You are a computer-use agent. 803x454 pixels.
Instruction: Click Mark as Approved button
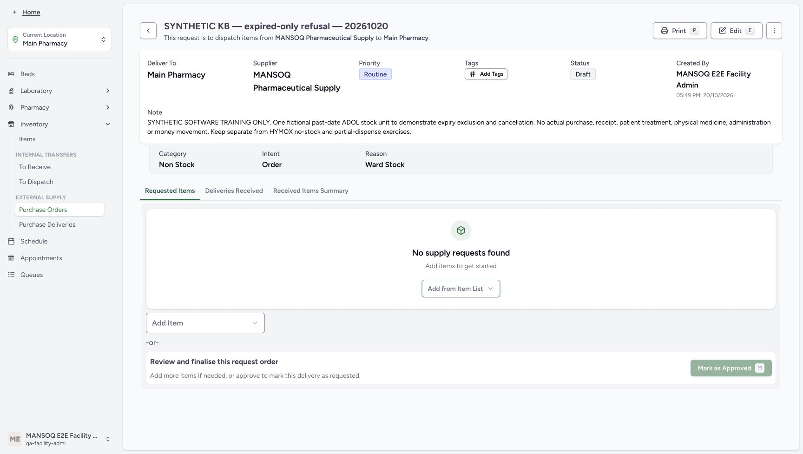(x=731, y=368)
